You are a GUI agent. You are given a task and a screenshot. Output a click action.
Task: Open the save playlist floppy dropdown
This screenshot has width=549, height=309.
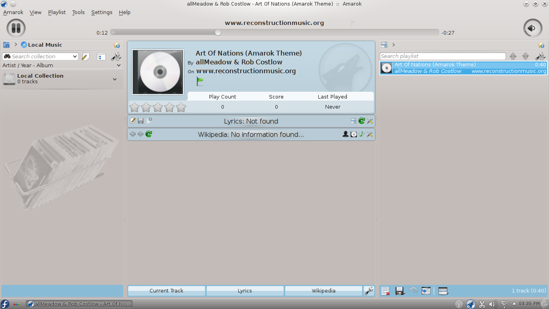[x=399, y=291]
